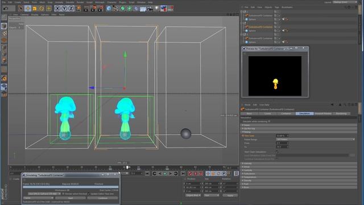The height and width of the screenshot is (205, 364).
Task: Toggle Simulate while rendering checkbox
Action: point(269,121)
